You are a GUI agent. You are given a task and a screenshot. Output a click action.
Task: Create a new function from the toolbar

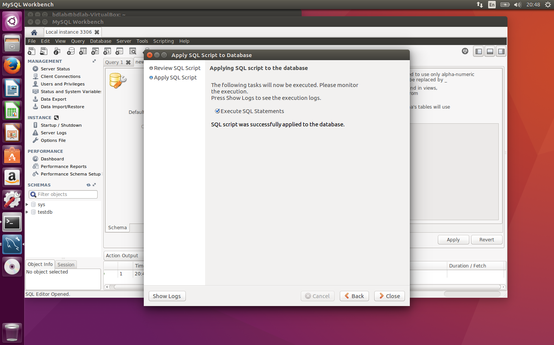pos(119,51)
